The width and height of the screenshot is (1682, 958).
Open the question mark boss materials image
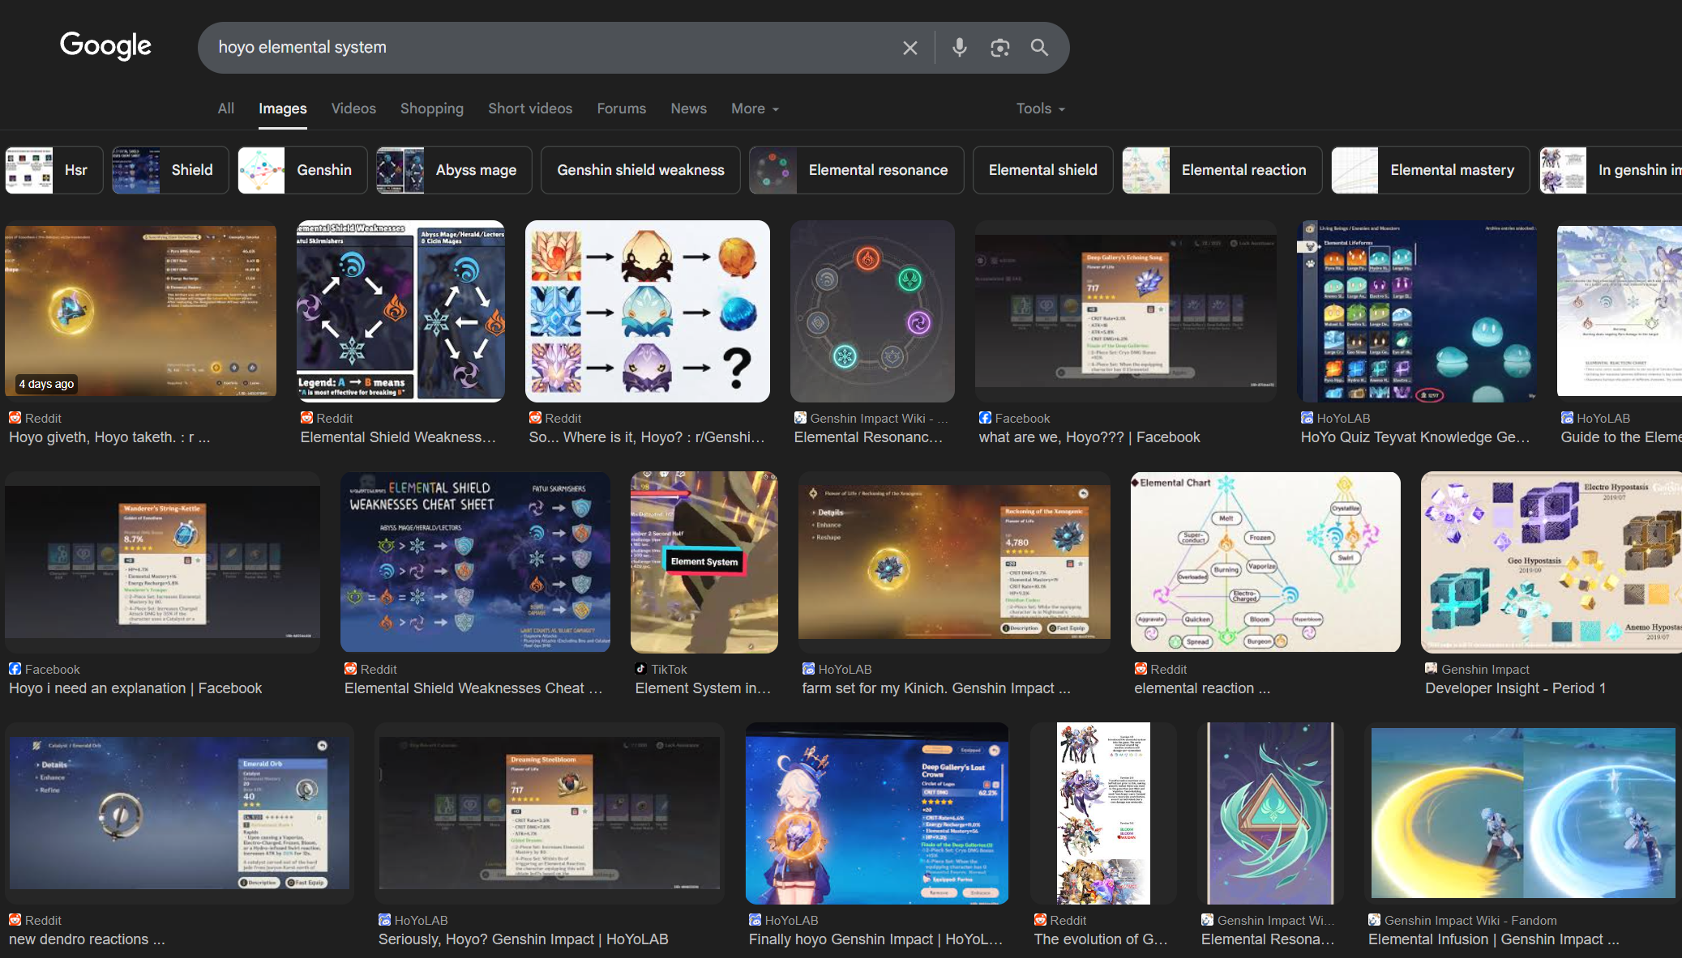[648, 311]
